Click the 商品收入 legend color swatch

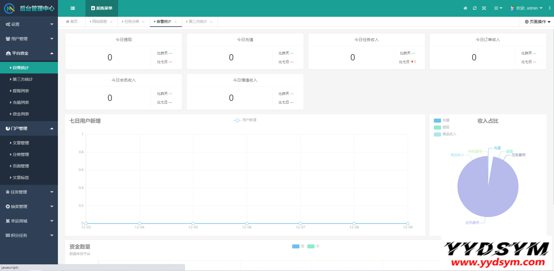437,134
